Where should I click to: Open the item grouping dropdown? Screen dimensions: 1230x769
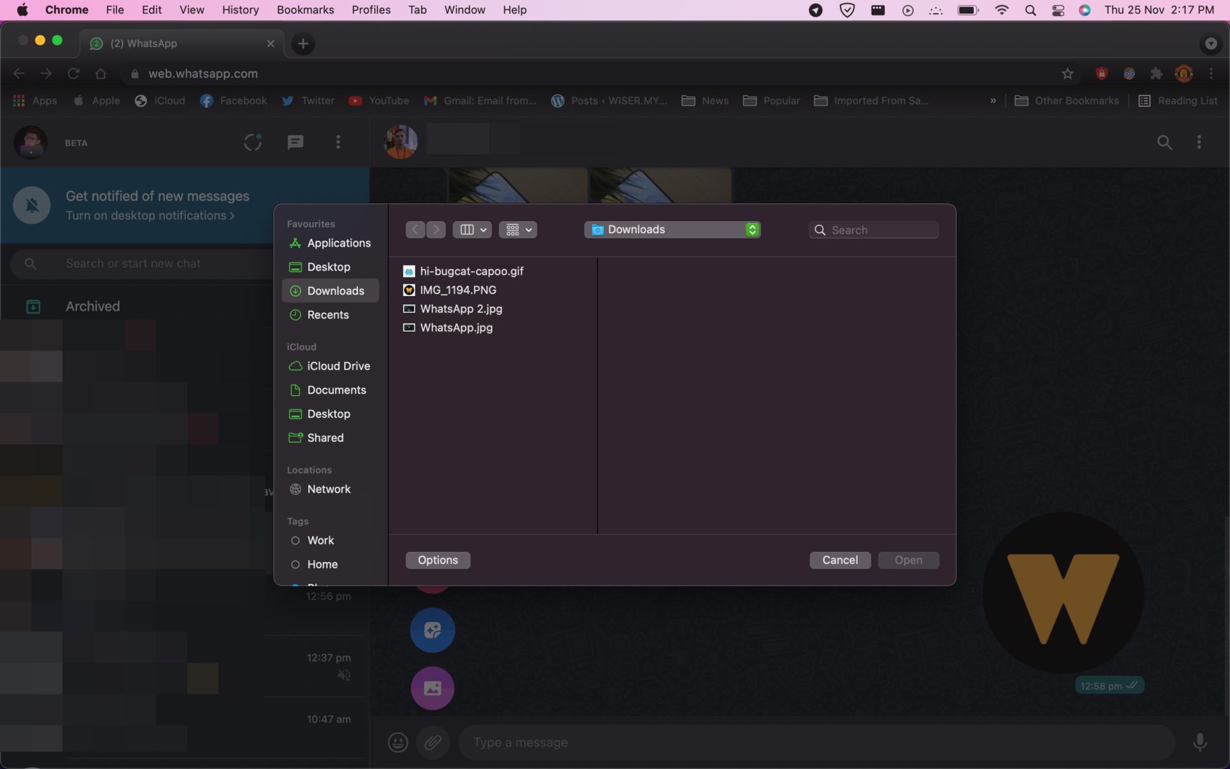coord(518,229)
